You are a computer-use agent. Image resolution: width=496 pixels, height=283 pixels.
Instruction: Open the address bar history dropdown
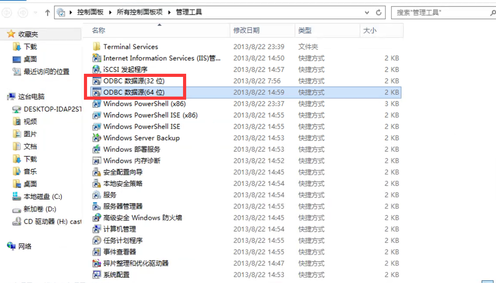(x=367, y=13)
